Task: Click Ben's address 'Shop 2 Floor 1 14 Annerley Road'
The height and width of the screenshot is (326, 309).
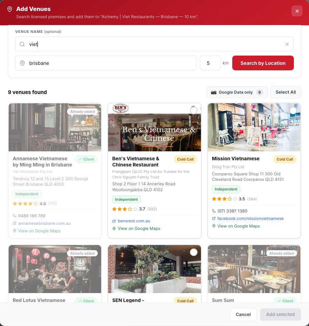Action: tap(143, 184)
